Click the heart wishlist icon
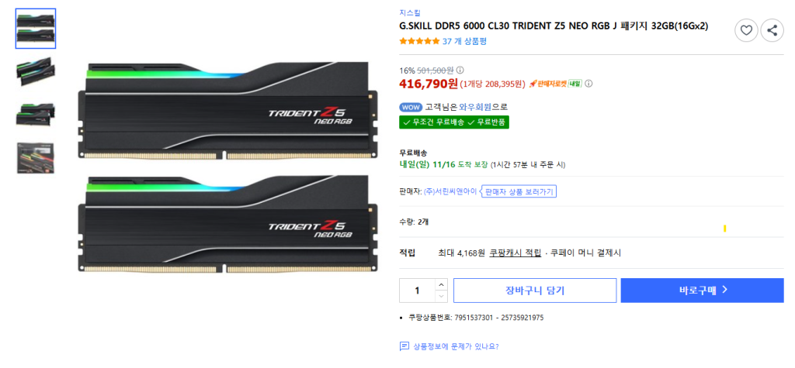Screen dimensions: 795x368 [x=746, y=31]
